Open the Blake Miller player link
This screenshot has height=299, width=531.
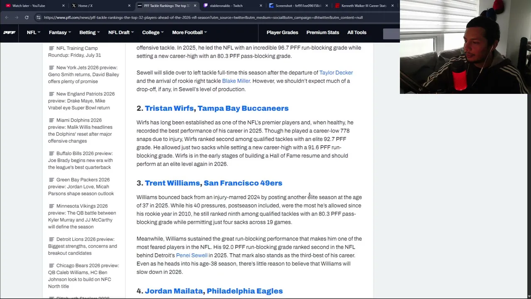pyautogui.click(x=236, y=81)
